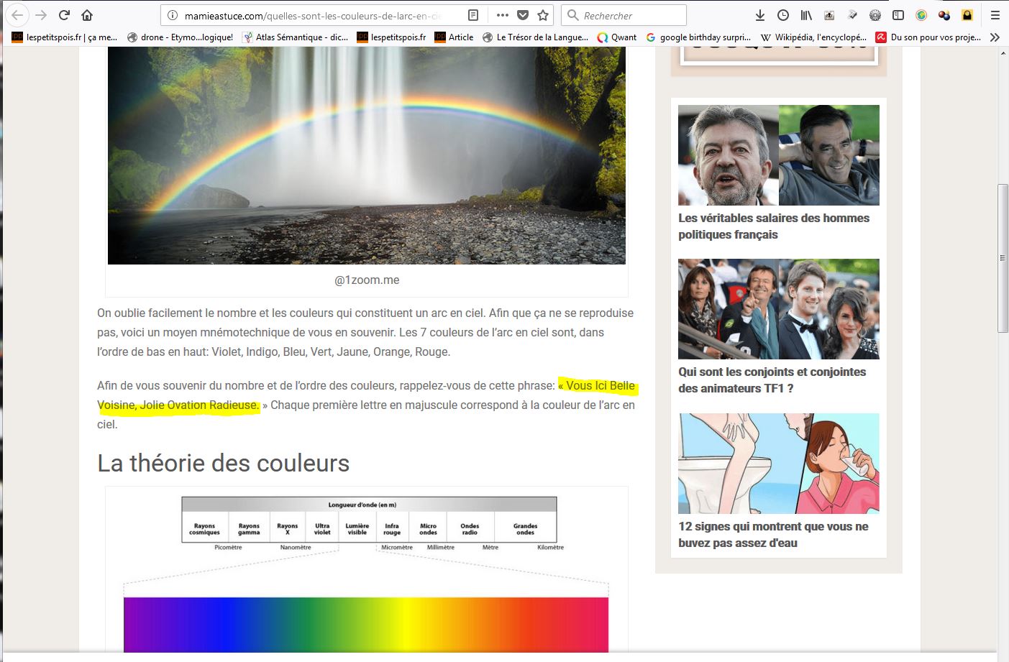1009x662 pixels.
Task: Open the Library icon in toolbar
Action: point(806,15)
